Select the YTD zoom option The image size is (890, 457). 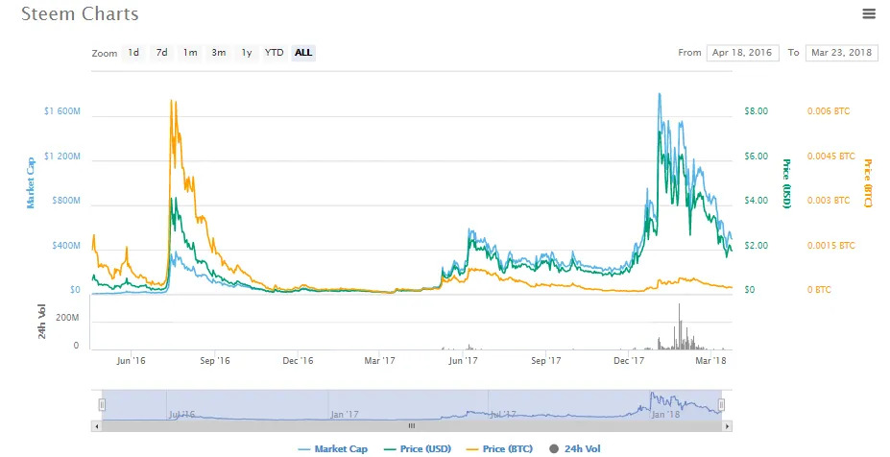tap(275, 53)
